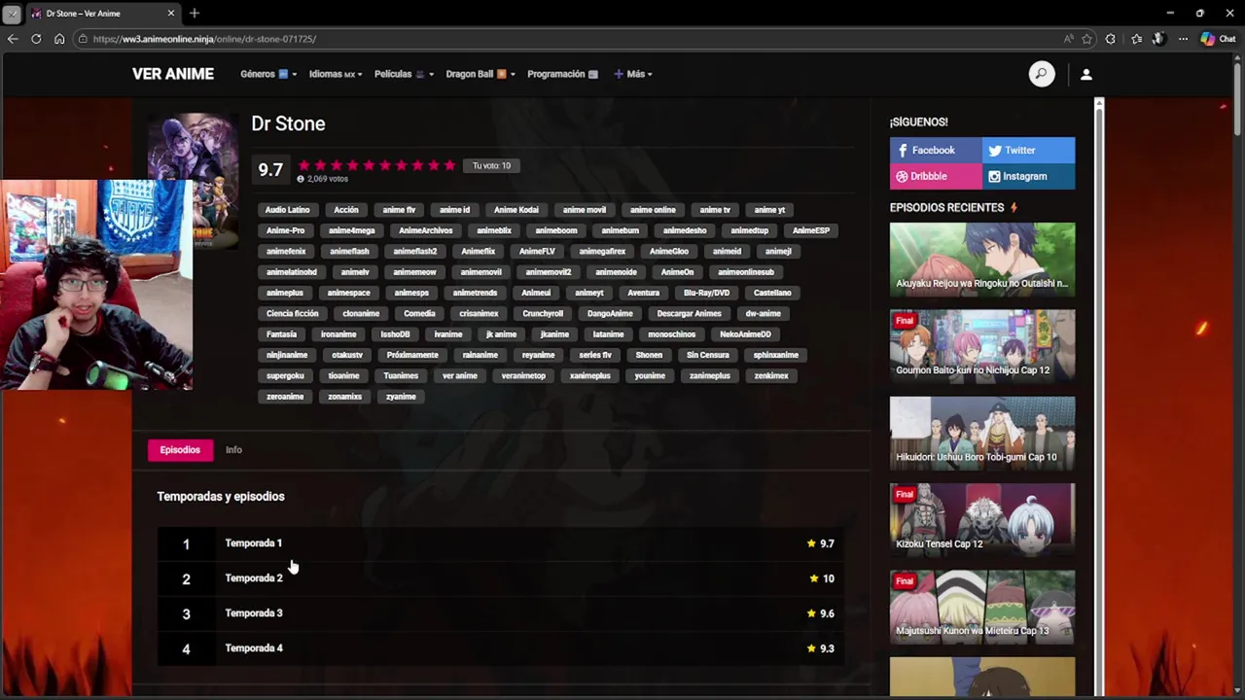This screenshot has height=700, width=1245.
Task: Click the jkanime tag
Action: coord(554,334)
